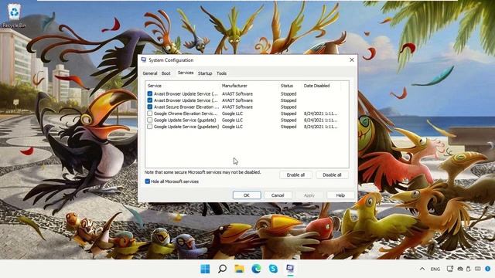Screen dimensions: 495x278
Task: Open Microsoft Edge from the taskbar
Action: [x=256, y=269]
